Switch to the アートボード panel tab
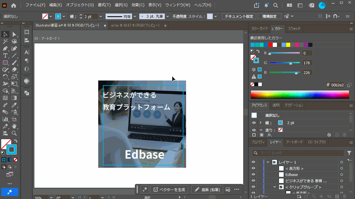 point(294,142)
